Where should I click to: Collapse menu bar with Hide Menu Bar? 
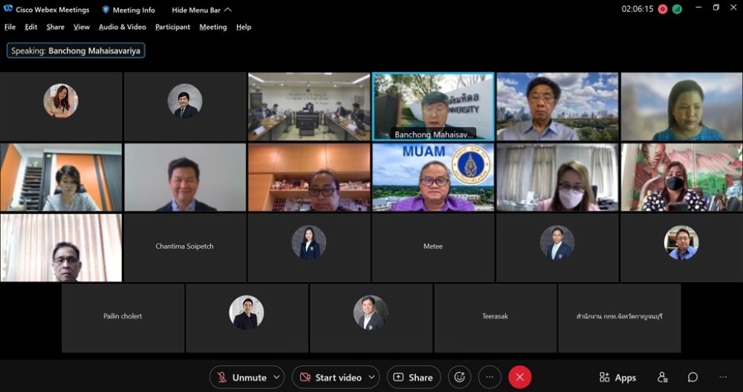(201, 10)
